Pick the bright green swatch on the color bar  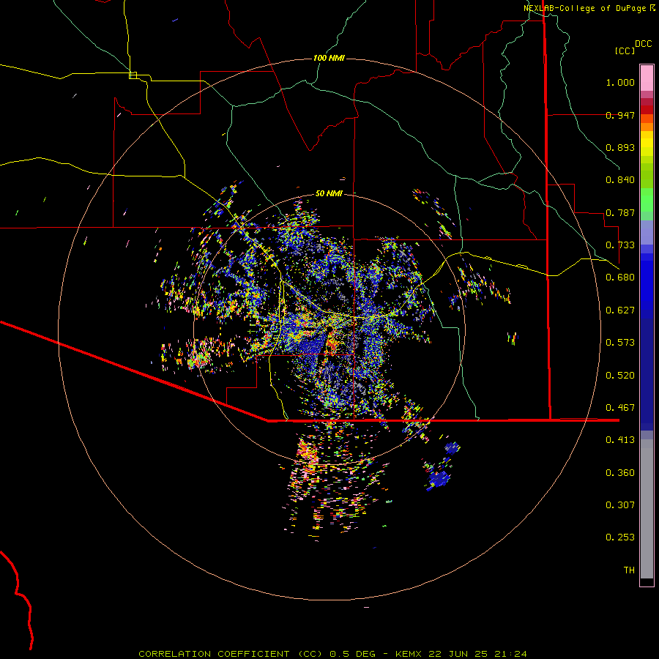[647, 200]
